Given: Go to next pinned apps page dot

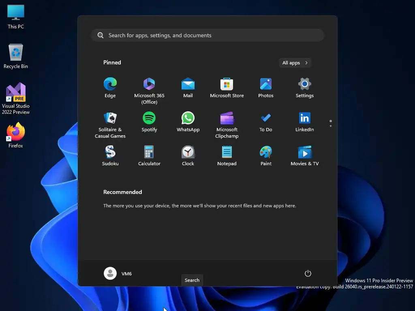Looking at the screenshot, I should point(331,126).
